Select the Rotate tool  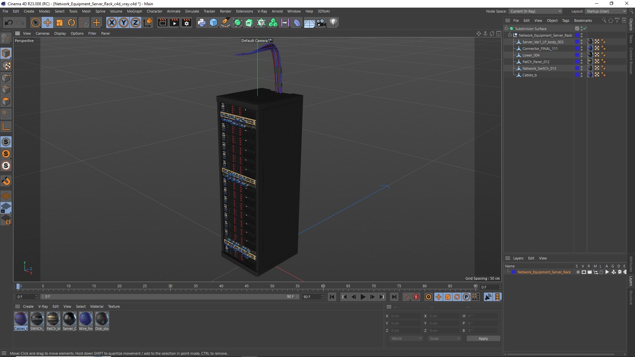[71, 22]
